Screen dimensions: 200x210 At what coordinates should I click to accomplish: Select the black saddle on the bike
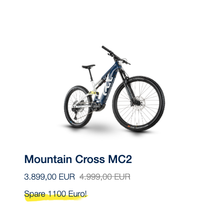click(88, 66)
